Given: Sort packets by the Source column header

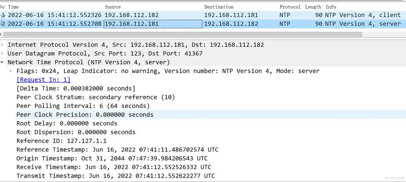Looking at the screenshot, I should [x=113, y=7].
